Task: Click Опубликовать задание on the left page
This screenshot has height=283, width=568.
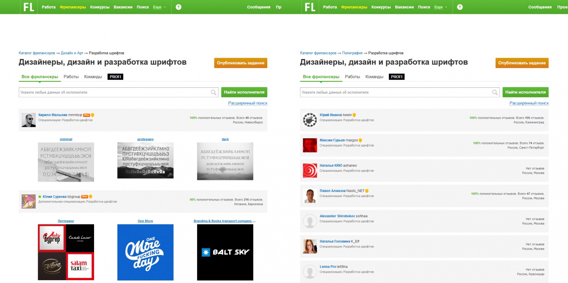Action: tap(241, 63)
